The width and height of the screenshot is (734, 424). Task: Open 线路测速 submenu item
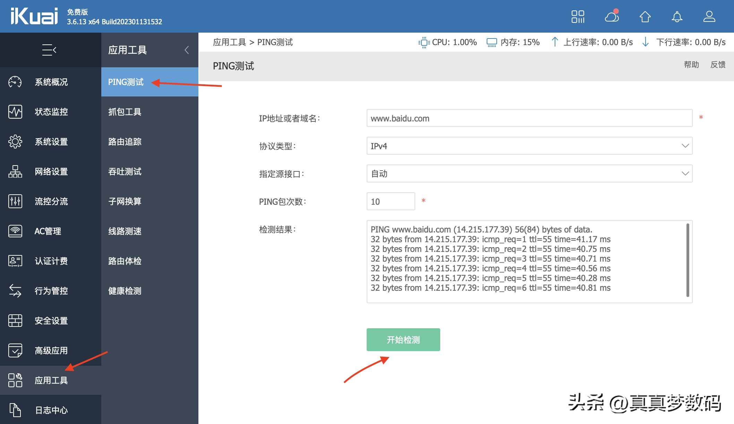pos(150,231)
